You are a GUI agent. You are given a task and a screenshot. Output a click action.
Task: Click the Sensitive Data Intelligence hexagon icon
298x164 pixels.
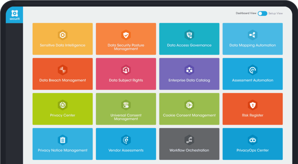coord(63,35)
